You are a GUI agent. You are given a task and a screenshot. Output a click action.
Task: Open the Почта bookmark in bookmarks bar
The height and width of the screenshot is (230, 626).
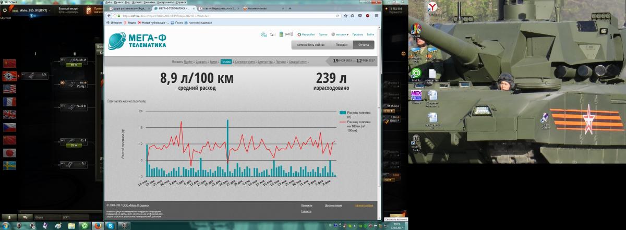click(x=176, y=23)
